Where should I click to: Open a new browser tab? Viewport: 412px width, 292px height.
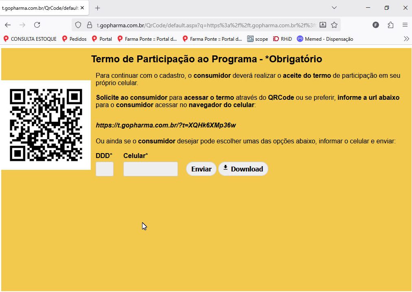pyautogui.click(x=98, y=8)
